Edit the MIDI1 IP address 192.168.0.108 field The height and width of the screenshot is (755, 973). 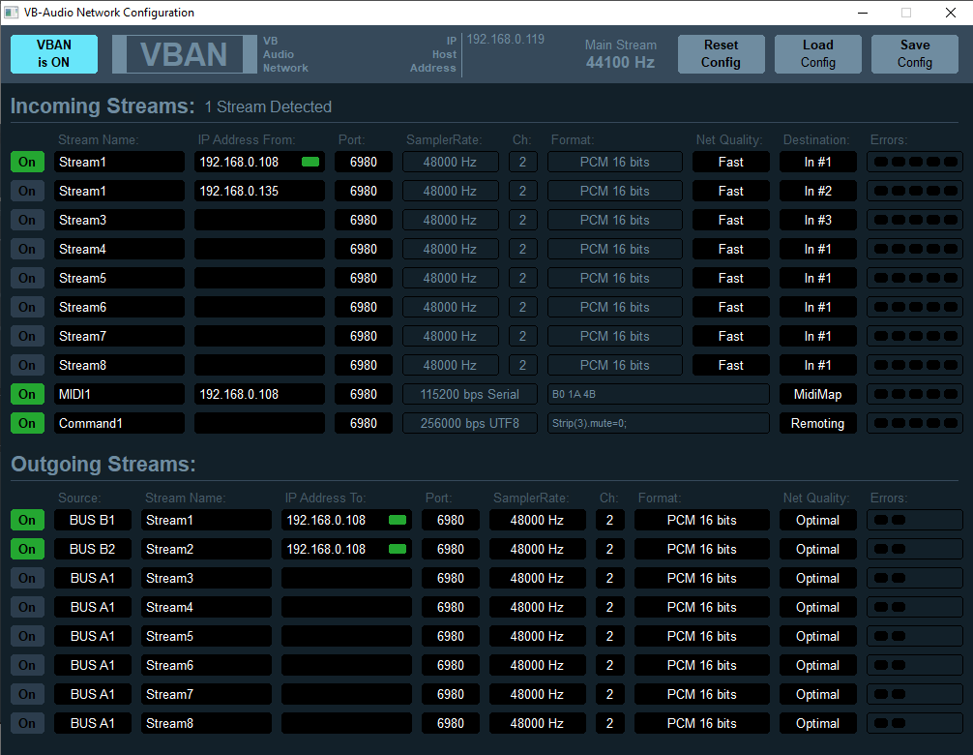[259, 394]
